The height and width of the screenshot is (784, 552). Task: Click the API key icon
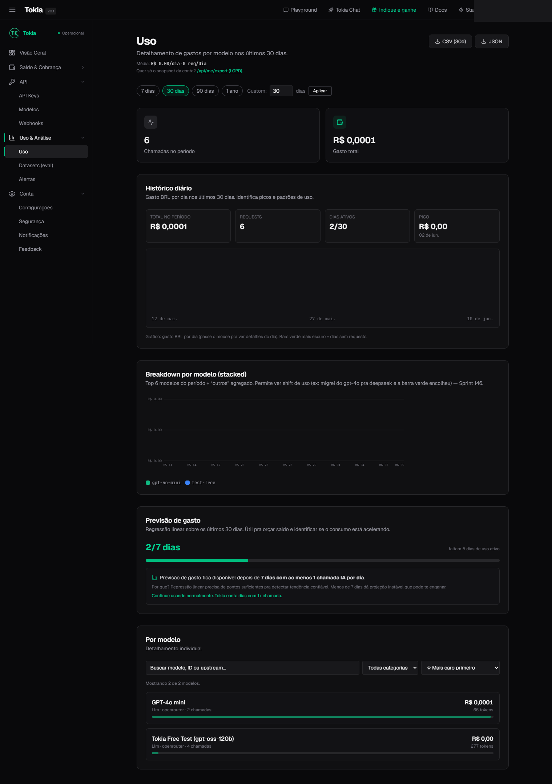click(12, 82)
